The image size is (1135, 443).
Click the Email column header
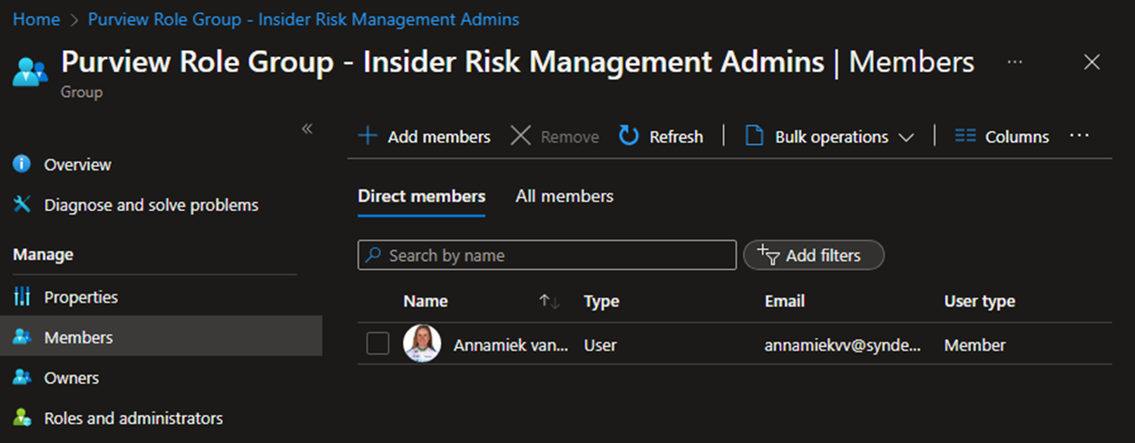pyautogui.click(x=785, y=302)
